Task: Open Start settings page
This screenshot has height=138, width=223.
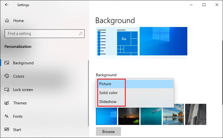Action: pyautogui.click(x=17, y=130)
